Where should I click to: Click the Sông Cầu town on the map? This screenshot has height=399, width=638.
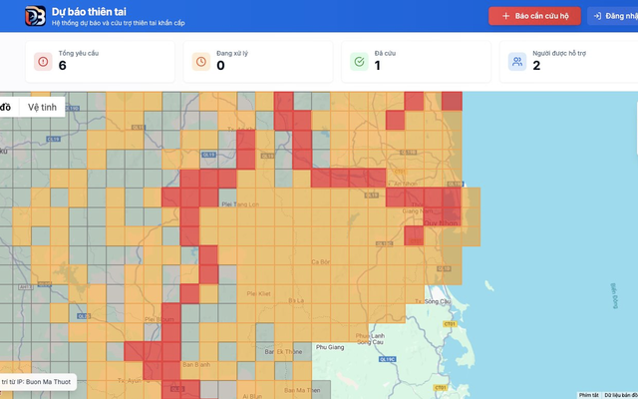439,300
